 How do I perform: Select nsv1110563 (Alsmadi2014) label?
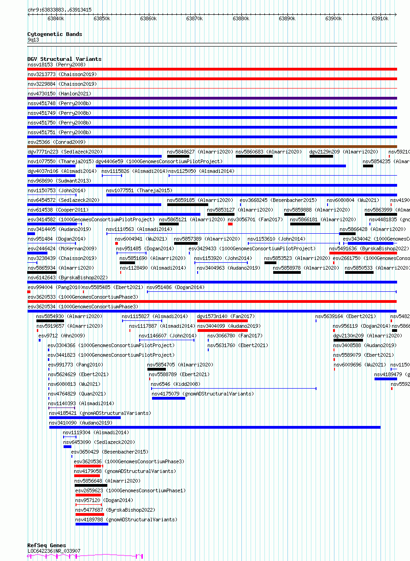[139, 229]
